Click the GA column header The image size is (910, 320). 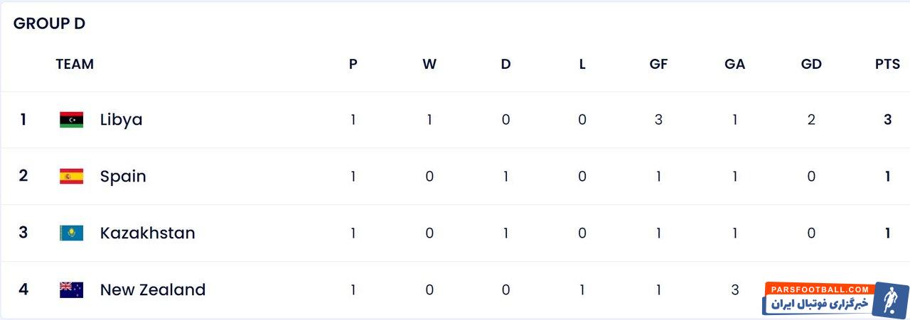pos(734,64)
